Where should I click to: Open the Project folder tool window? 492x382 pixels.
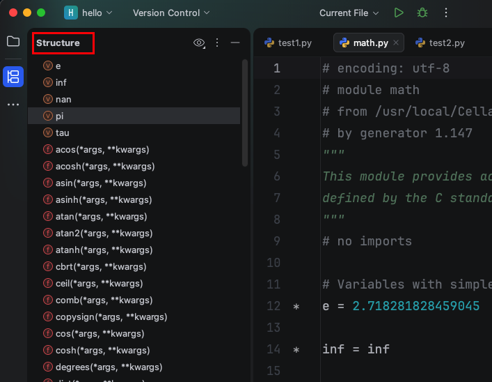click(x=13, y=42)
